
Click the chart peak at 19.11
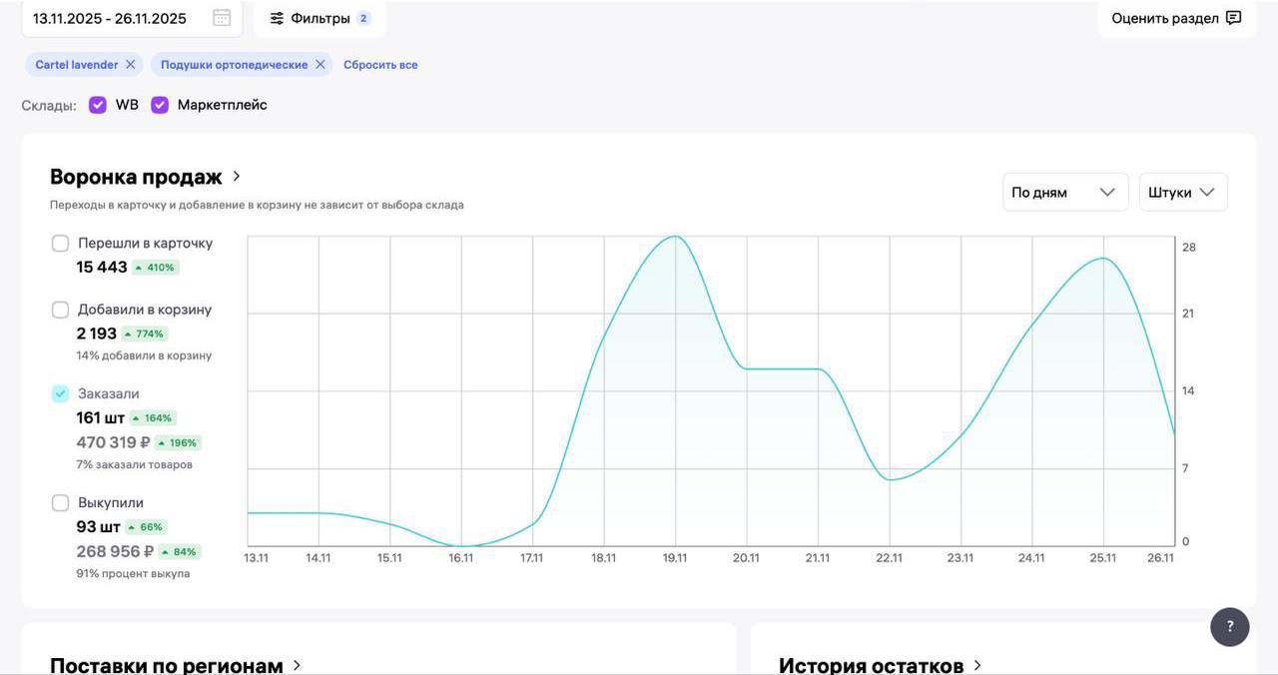(x=676, y=237)
